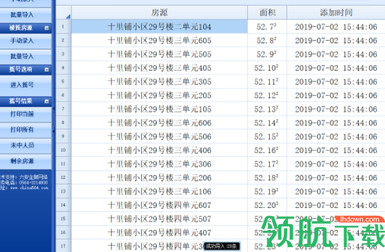Select cell 十里铺小区29号楼三单元505

pyautogui.click(x=159, y=54)
